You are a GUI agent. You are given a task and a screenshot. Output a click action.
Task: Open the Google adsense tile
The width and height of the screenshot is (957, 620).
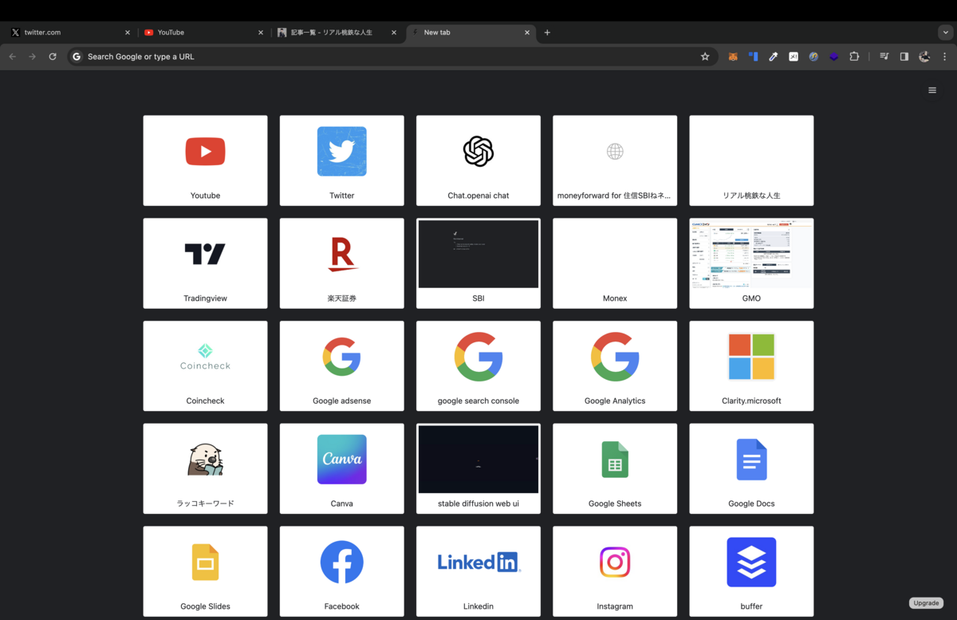tap(341, 366)
